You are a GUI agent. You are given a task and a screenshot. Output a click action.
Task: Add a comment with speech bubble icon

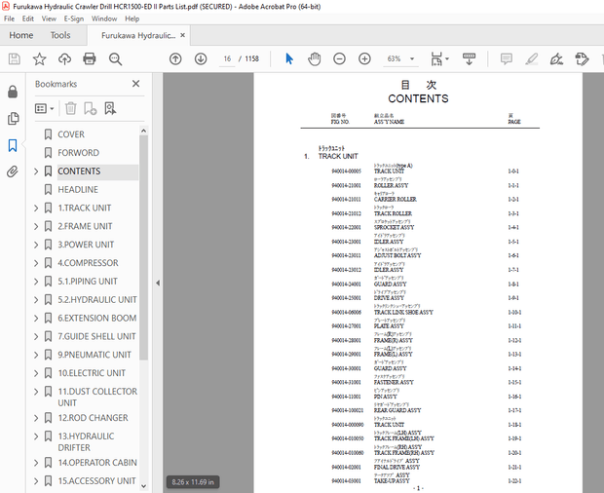click(x=507, y=58)
